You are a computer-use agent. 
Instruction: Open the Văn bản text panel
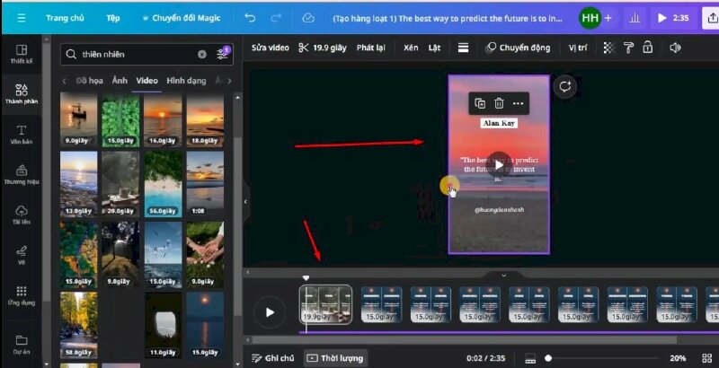[x=21, y=134]
